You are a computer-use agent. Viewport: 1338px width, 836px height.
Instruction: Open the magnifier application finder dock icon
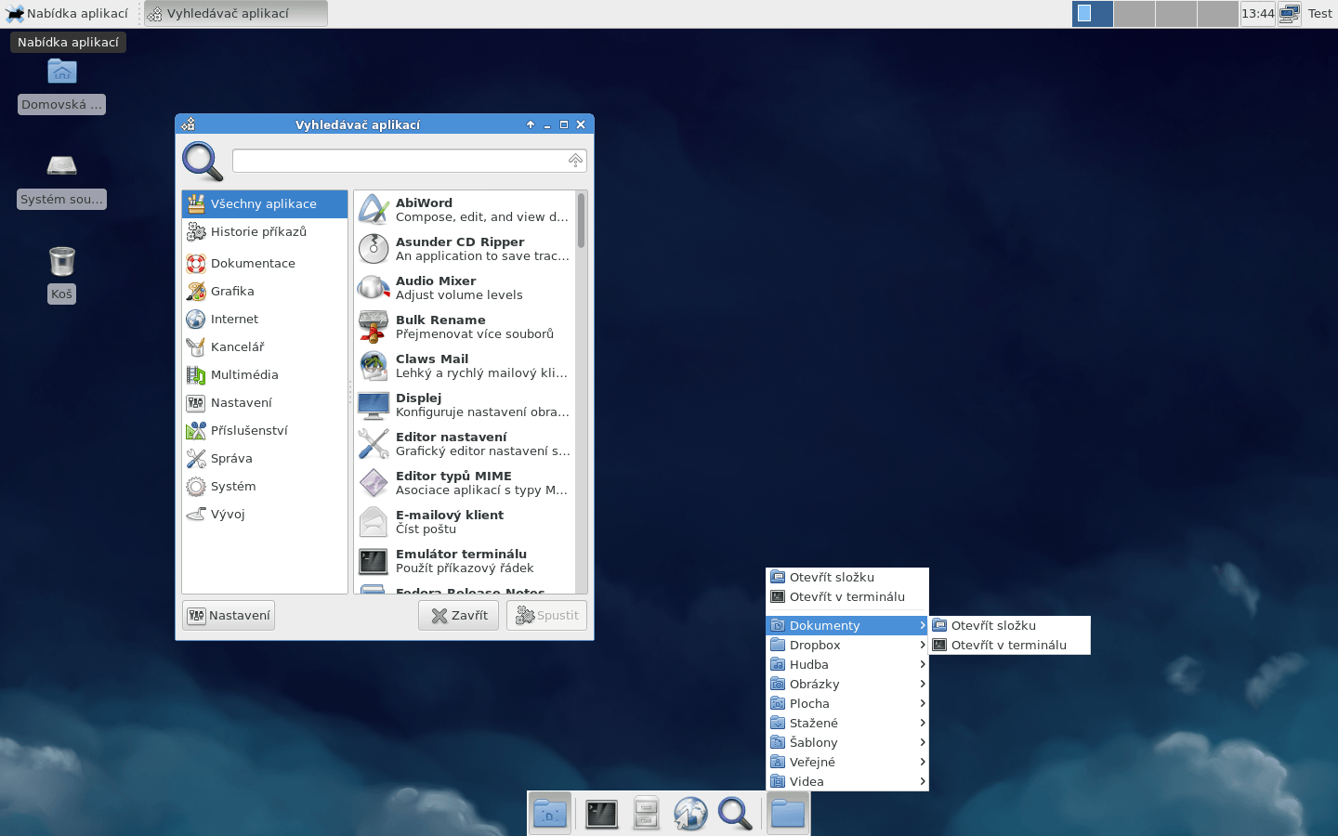(x=735, y=815)
